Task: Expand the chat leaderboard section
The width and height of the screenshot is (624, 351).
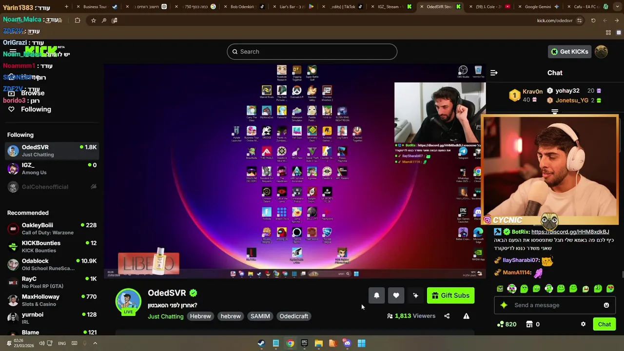Action: (555, 112)
